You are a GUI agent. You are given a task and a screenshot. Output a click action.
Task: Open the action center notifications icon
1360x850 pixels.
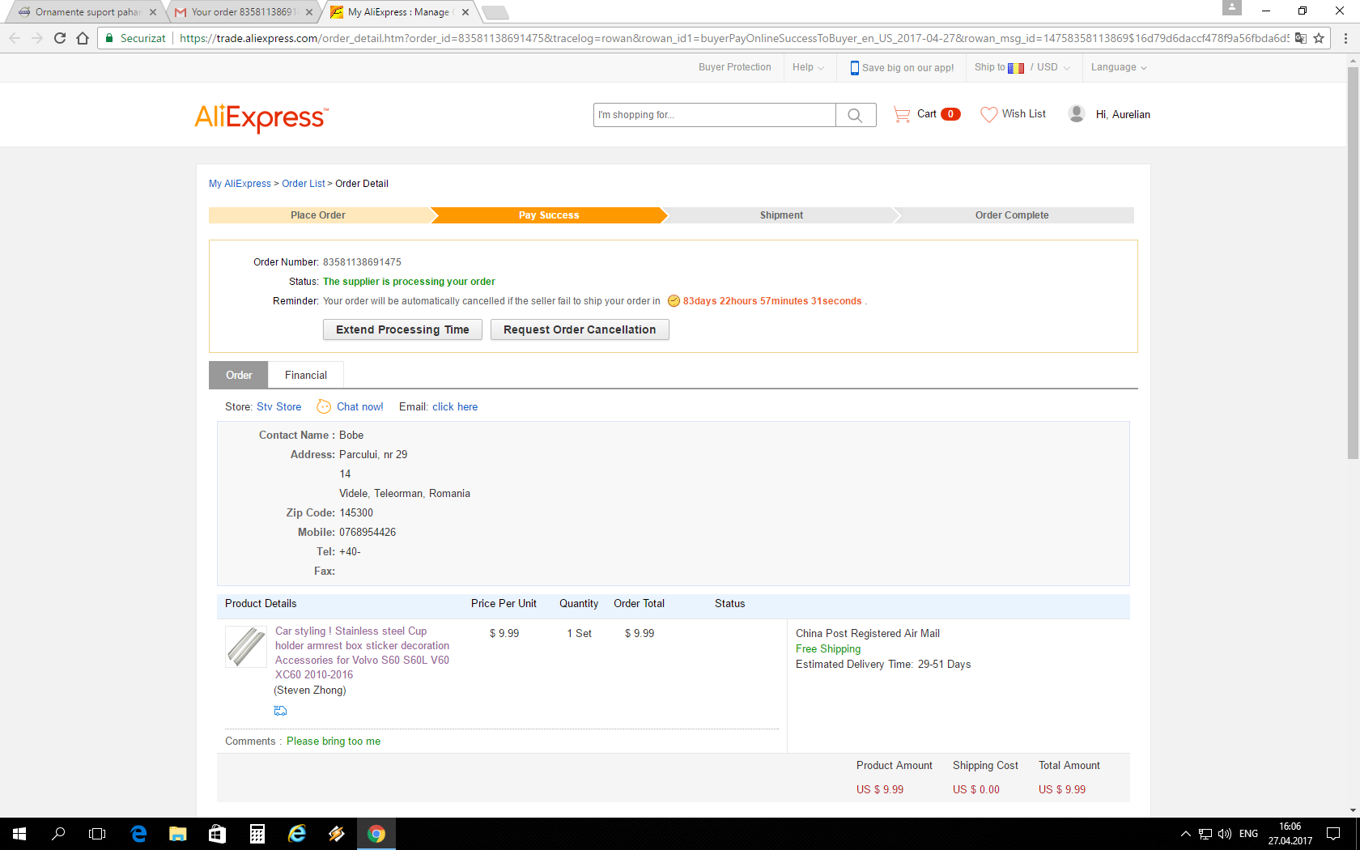[1333, 834]
